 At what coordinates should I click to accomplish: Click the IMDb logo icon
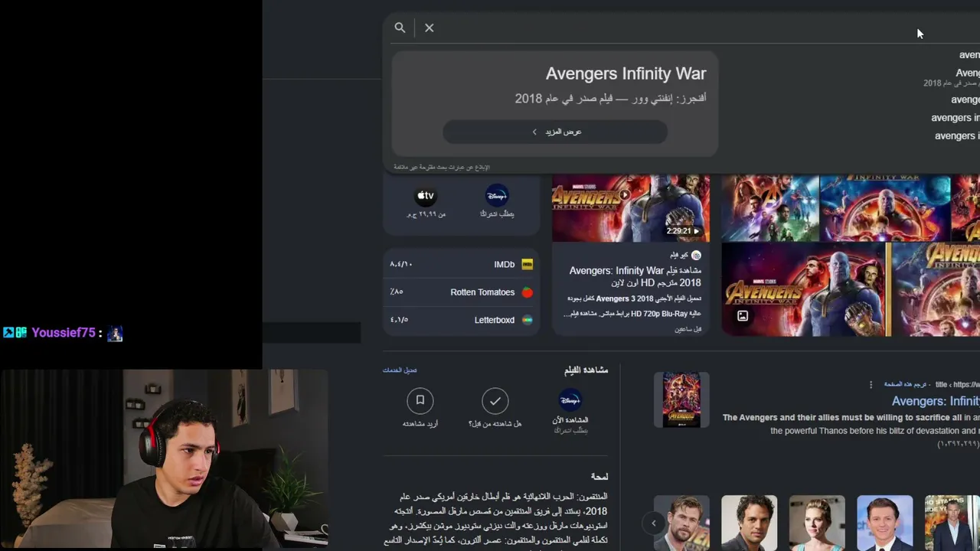pyautogui.click(x=527, y=264)
